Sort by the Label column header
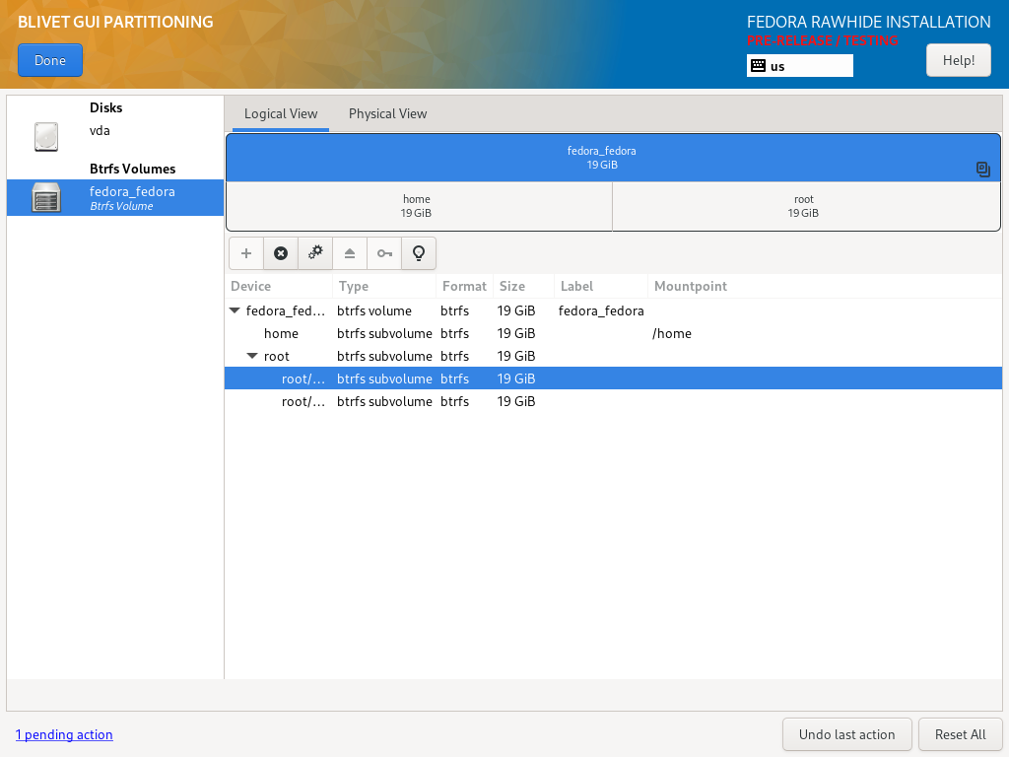The width and height of the screenshot is (1009, 757). (601, 287)
